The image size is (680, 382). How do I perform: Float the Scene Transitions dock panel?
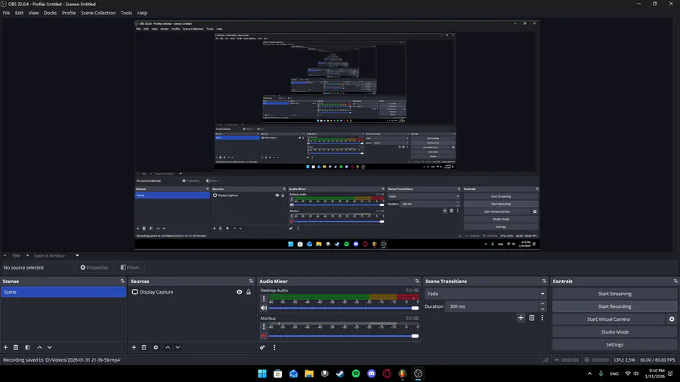tap(544, 281)
